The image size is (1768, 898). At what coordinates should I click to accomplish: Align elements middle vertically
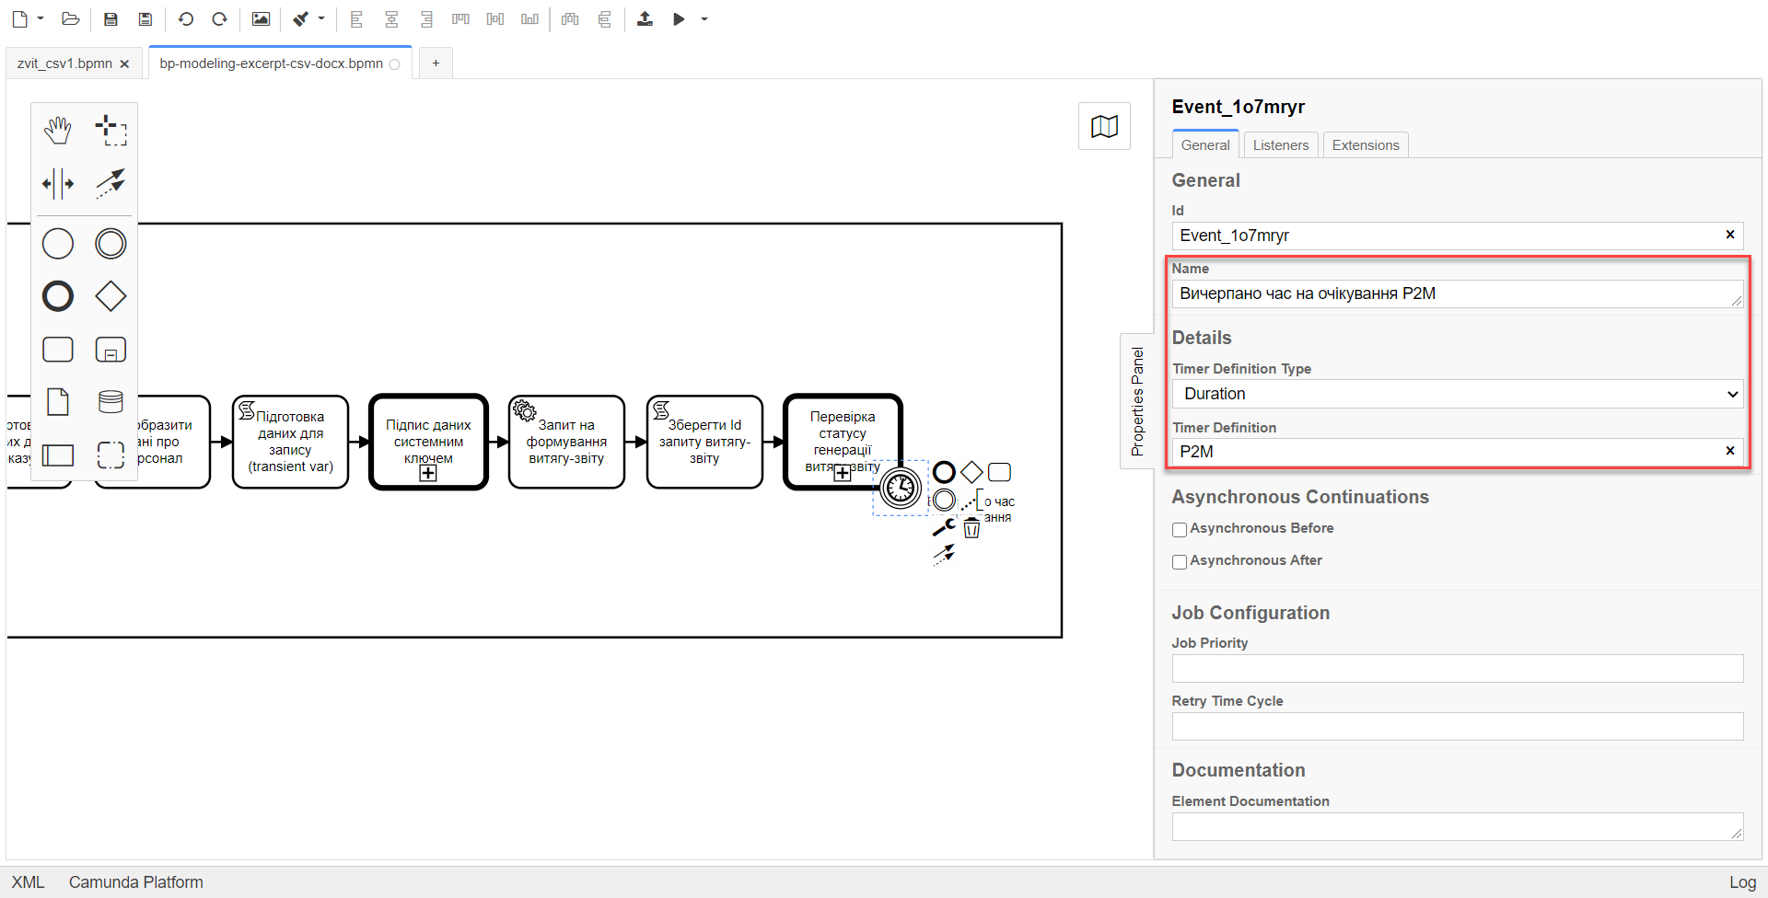[x=495, y=18]
